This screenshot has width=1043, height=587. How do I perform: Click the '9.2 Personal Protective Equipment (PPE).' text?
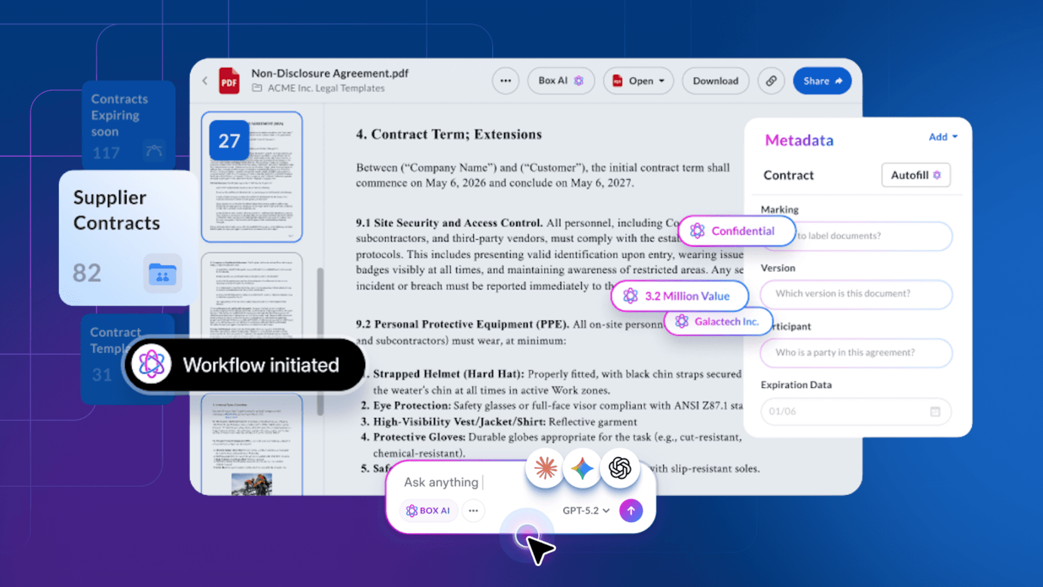(462, 325)
